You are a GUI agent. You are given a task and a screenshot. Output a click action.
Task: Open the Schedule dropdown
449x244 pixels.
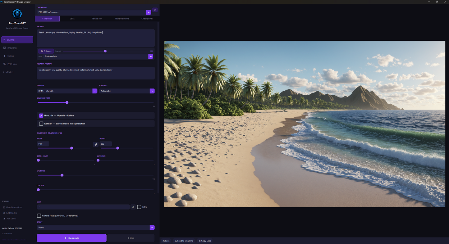(x=127, y=91)
